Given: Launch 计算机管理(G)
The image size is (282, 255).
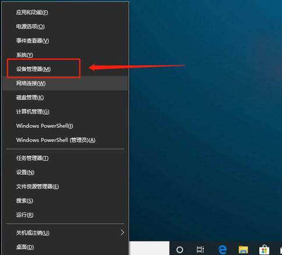Looking at the screenshot, I should [x=65, y=112].
